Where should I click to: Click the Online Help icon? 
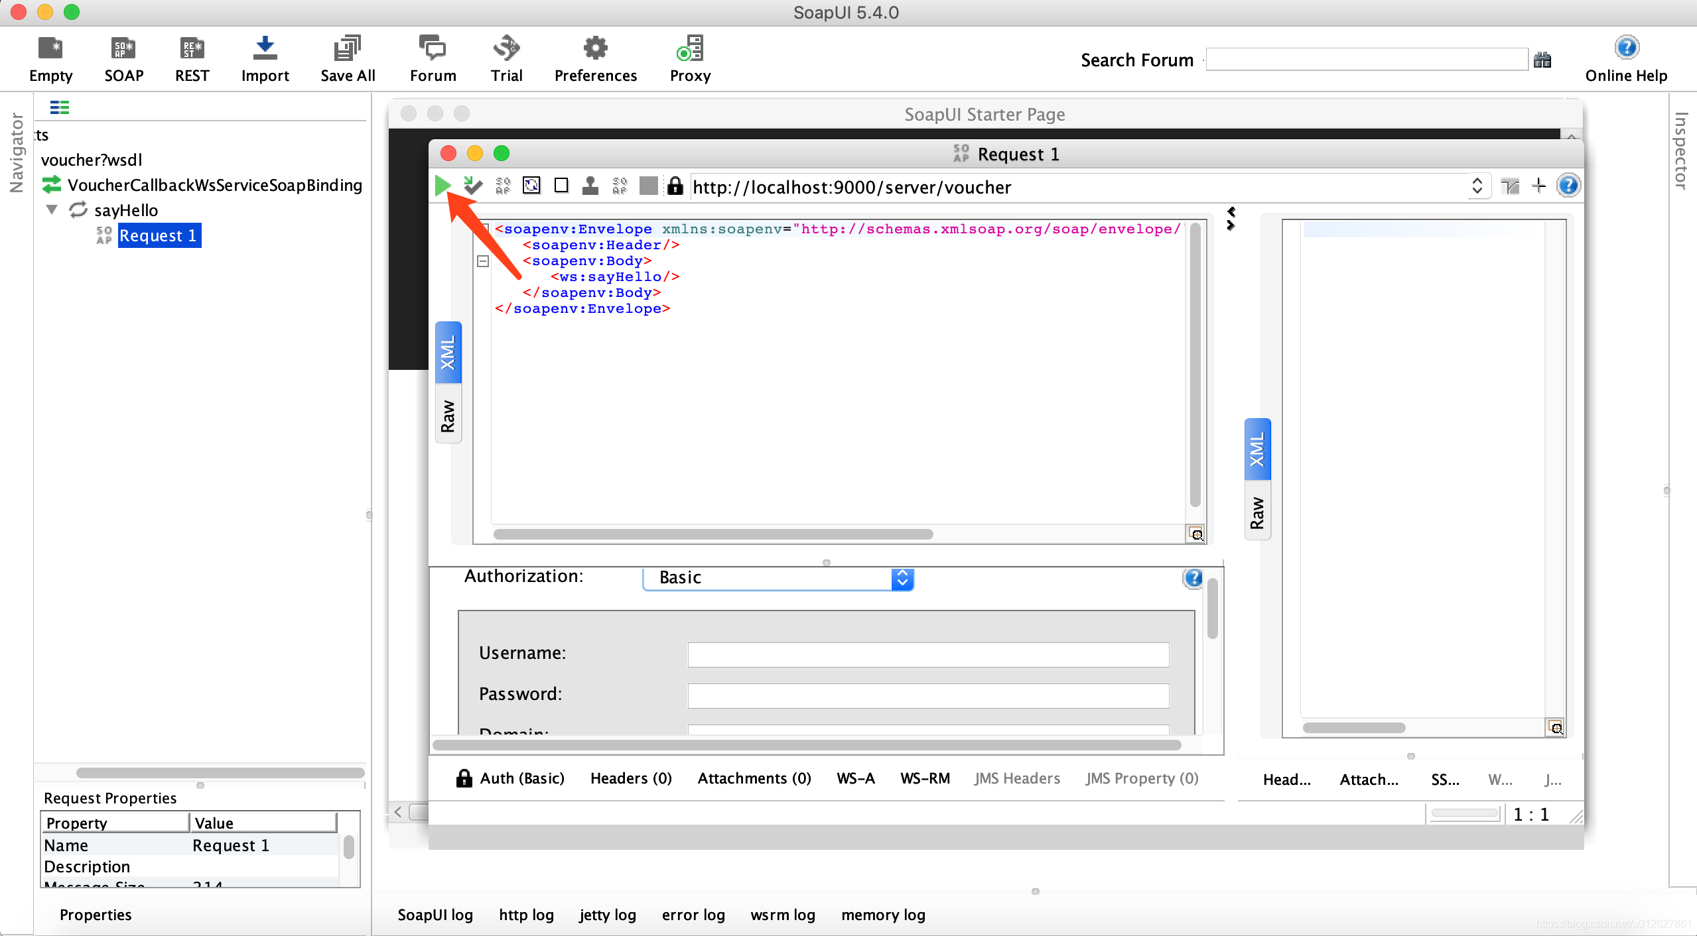tap(1629, 47)
